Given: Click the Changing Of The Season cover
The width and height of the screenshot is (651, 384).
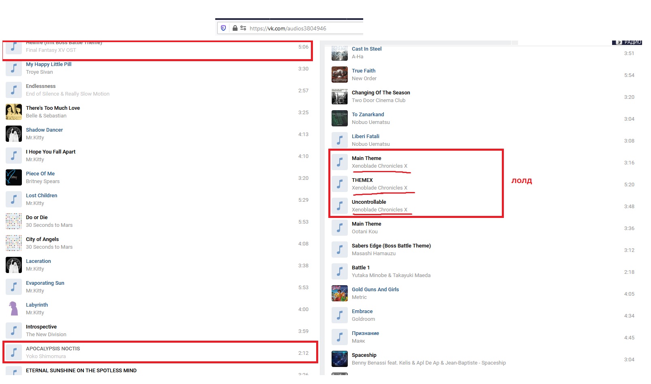Looking at the screenshot, I should coord(340,97).
